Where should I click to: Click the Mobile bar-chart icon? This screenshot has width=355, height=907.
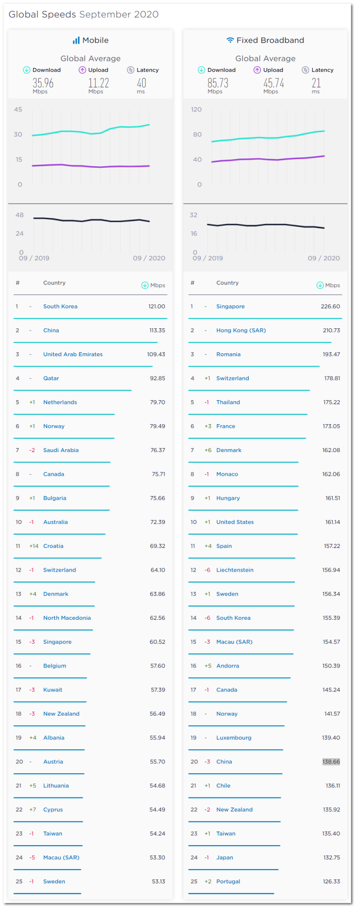tap(76, 41)
